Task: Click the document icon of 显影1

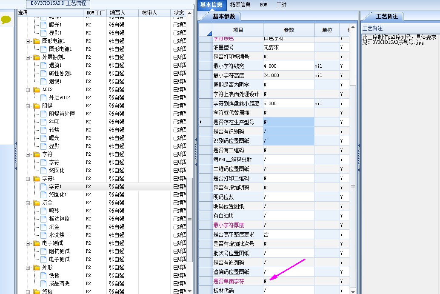Action: click(x=43, y=33)
